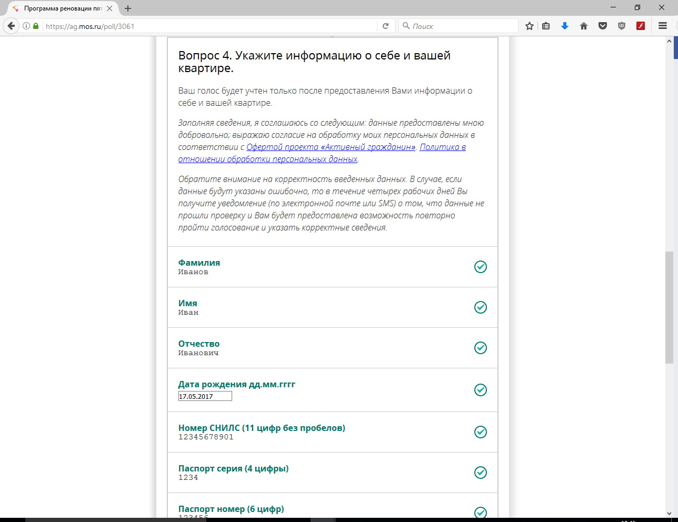Open the Firefox hamburger menu
The width and height of the screenshot is (678, 522).
(x=663, y=26)
